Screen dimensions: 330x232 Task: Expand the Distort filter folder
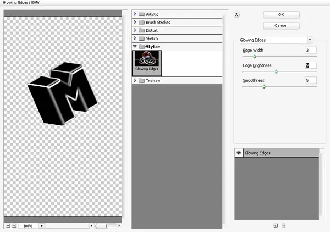pos(135,30)
